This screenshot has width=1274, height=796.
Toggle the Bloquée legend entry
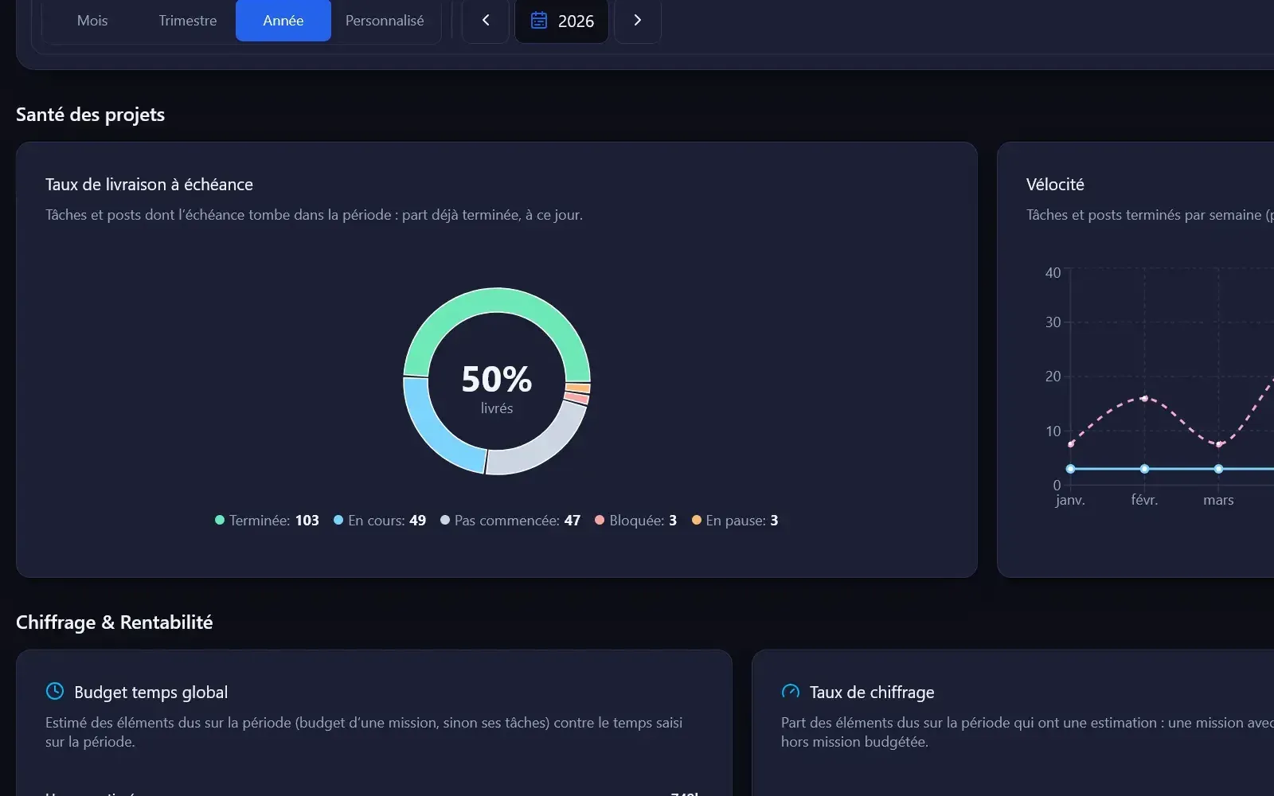pyautogui.click(x=636, y=521)
